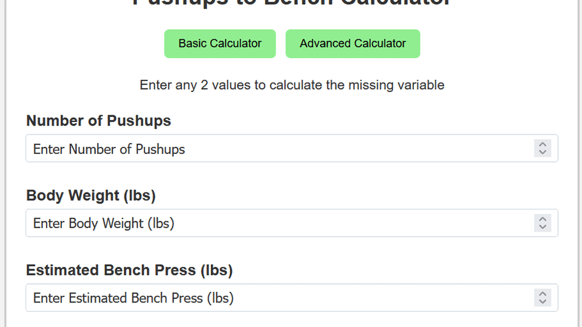Switch to the Advanced Calculator view
582x327 pixels.
pos(352,43)
